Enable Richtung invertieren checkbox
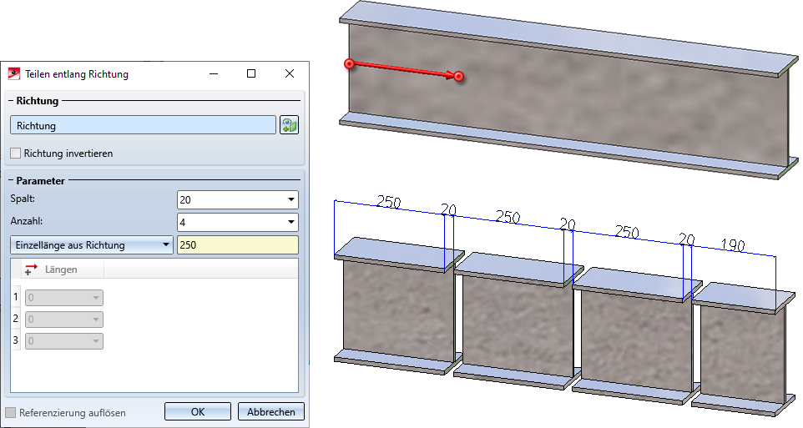 click(x=15, y=153)
